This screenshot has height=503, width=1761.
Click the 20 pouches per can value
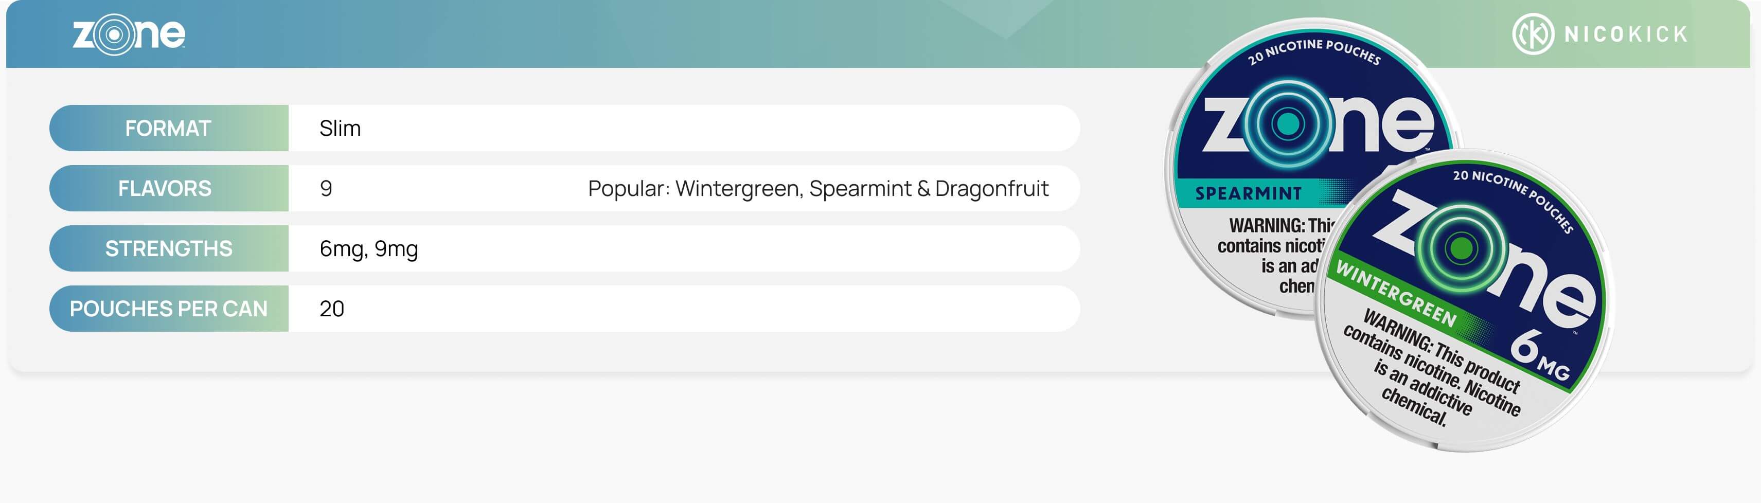coord(331,308)
